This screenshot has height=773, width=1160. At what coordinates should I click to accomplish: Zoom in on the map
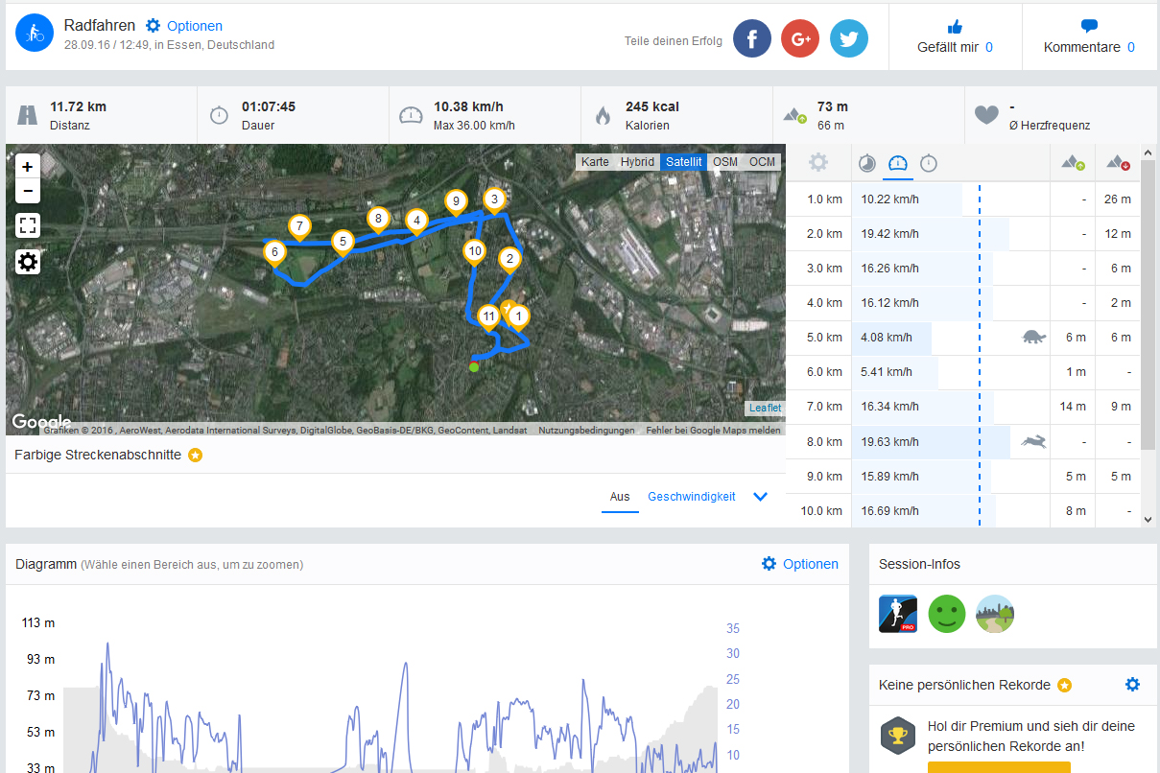28,167
